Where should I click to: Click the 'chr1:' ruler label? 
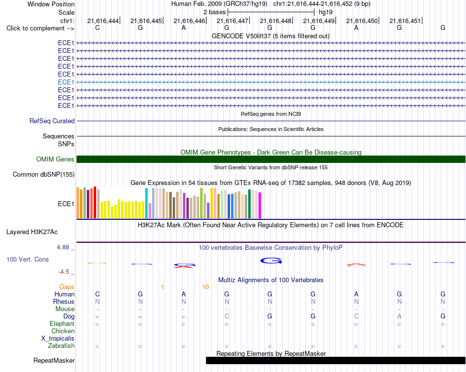(x=67, y=21)
